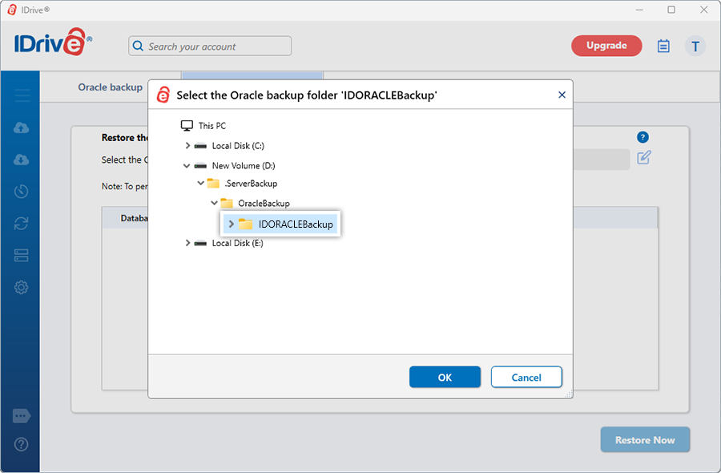Expand the Local Disk (C:) node
Screen dimensions: 721x473
click(187, 146)
